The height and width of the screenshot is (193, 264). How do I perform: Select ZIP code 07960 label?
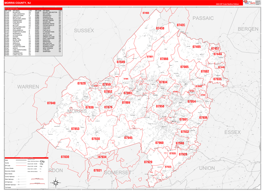click(x=159, y=143)
